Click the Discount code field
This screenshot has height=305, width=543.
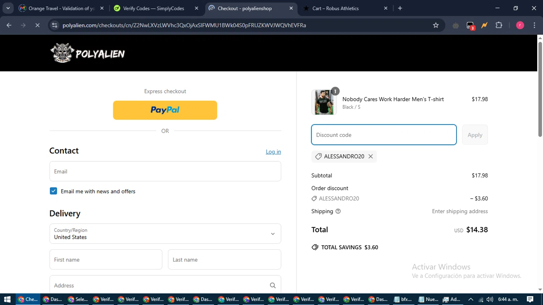[384, 135]
